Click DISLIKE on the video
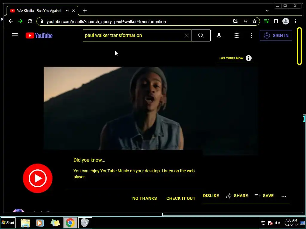Image resolution: width=306 pixels, height=229 pixels. pyautogui.click(x=211, y=196)
